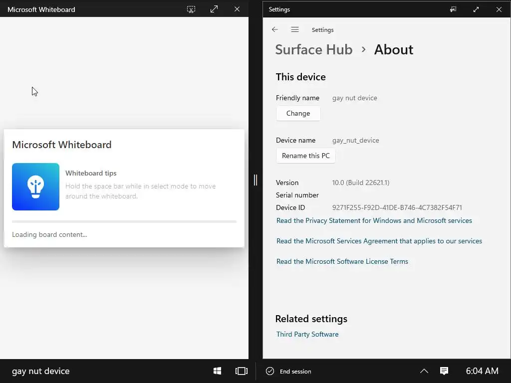
Task: Select the Version 10.0 build value
Action: pyautogui.click(x=361, y=183)
